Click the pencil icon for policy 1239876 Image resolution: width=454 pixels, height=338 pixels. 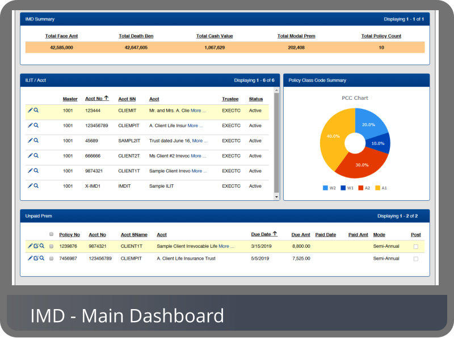(30, 246)
